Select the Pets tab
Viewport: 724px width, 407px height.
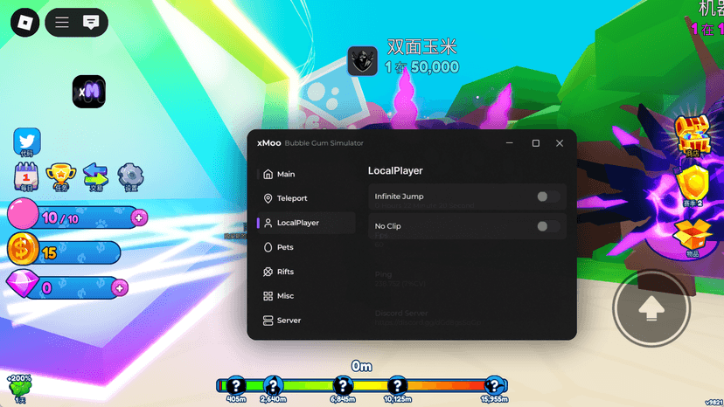(285, 247)
